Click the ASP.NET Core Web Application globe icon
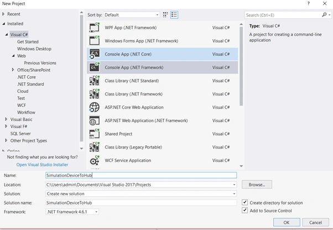 [95, 107]
